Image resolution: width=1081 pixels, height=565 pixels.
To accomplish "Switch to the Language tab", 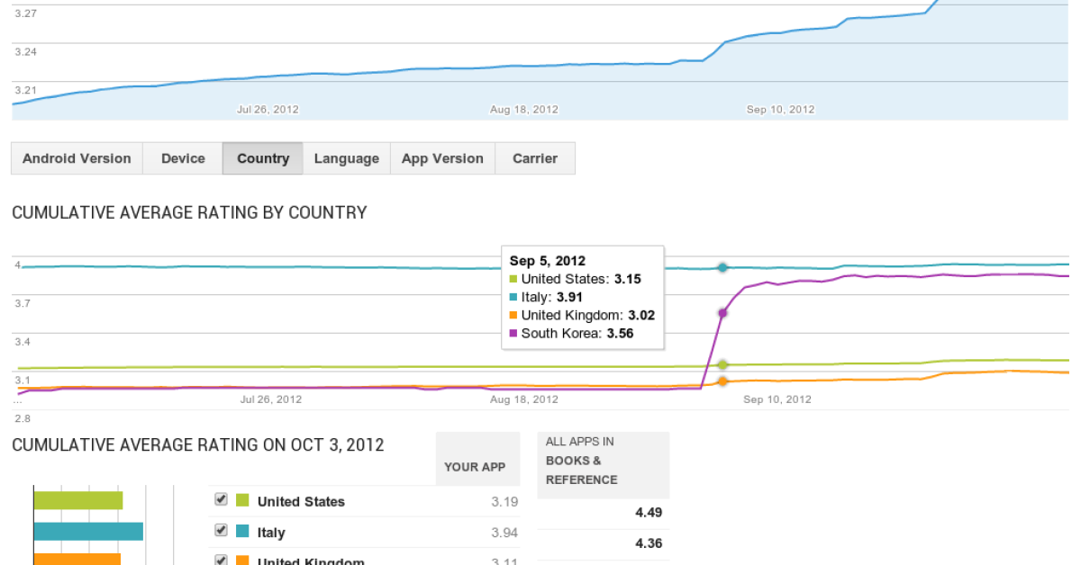I will click(x=346, y=158).
